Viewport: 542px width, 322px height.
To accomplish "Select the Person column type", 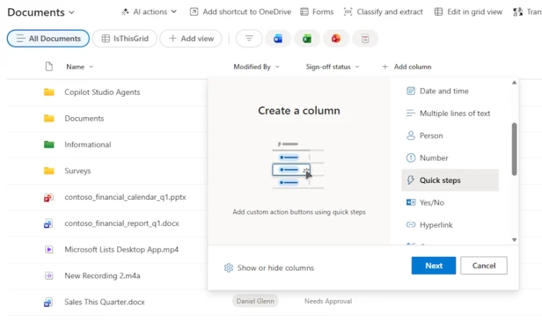I will pyautogui.click(x=431, y=136).
